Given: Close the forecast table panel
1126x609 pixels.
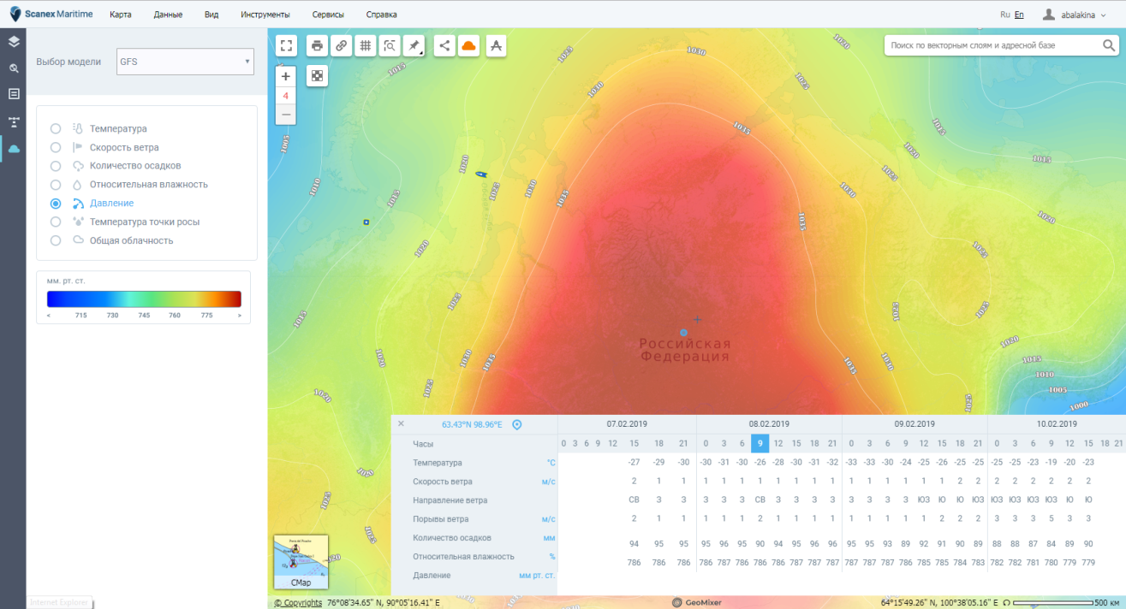Looking at the screenshot, I should tap(401, 423).
